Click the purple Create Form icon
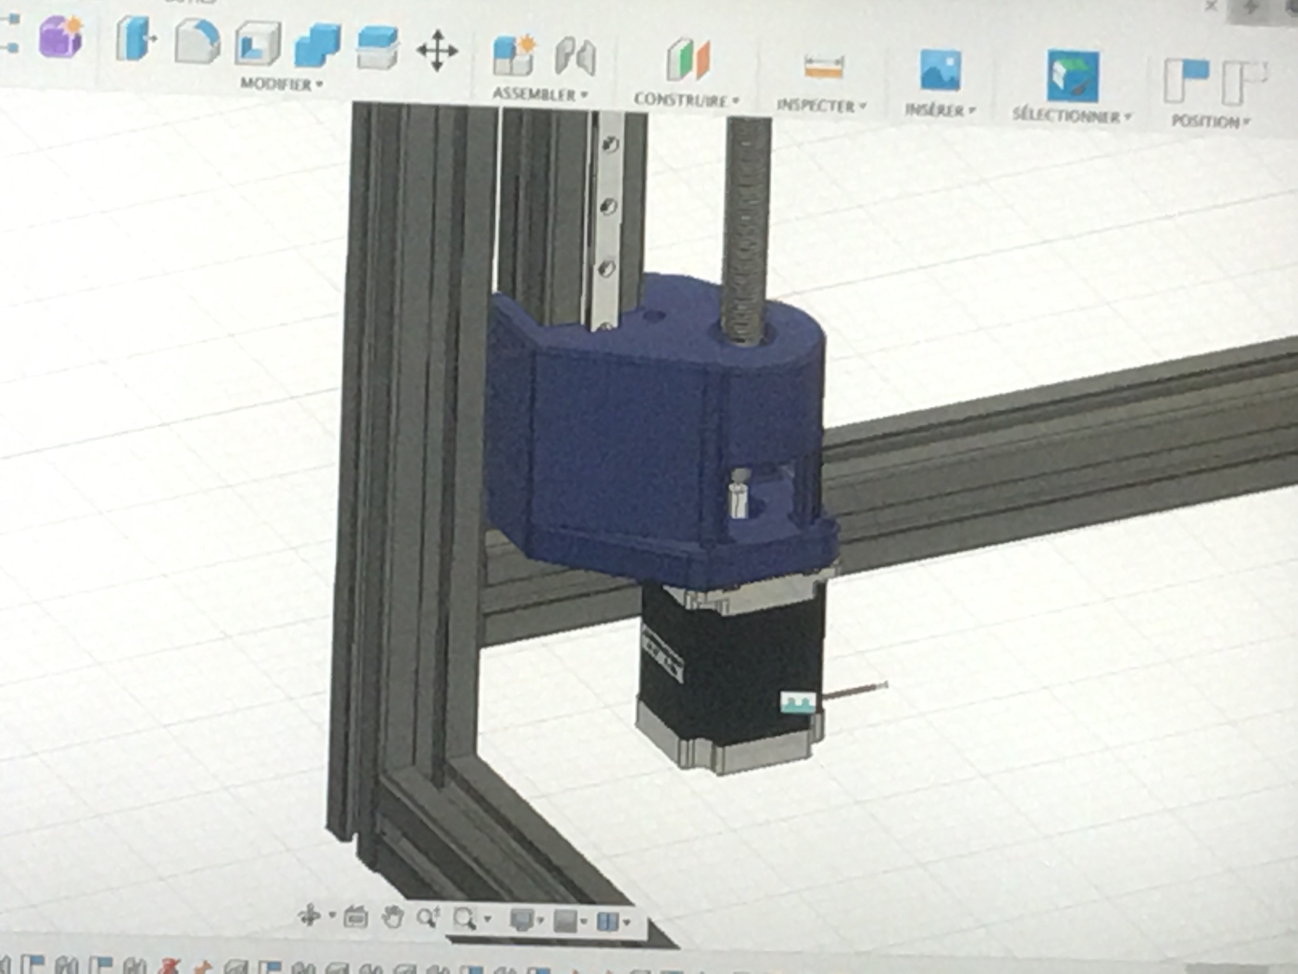The height and width of the screenshot is (974, 1298). 60,37
